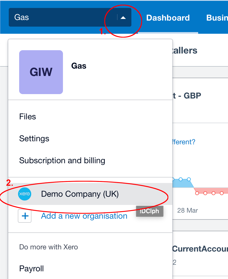The height and width of the screenshot is (279, 228).
Task: Click the partially hidden 'different?' link
Action: point(183,142)
